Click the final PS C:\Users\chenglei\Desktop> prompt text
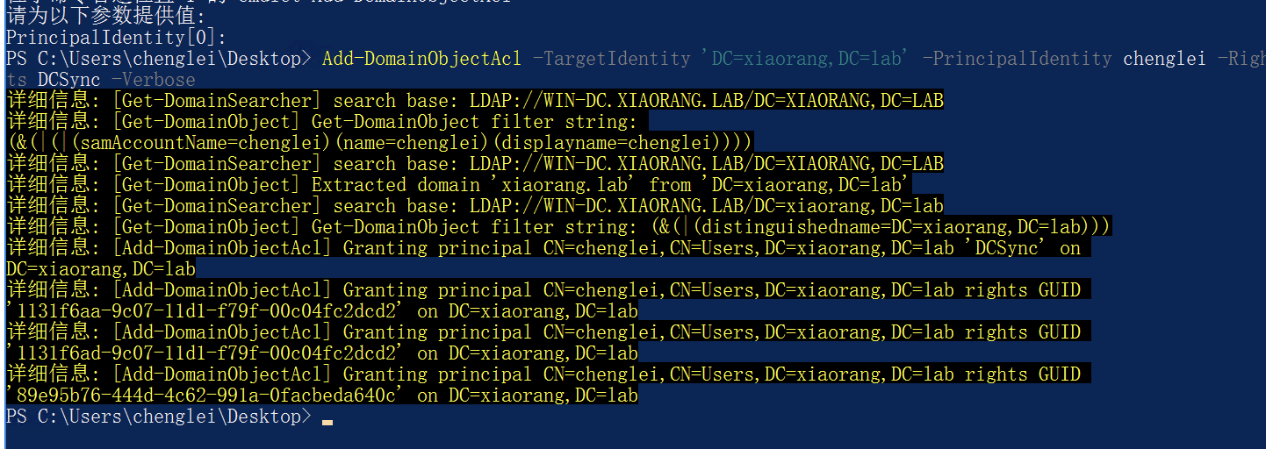 pos(158,417)
